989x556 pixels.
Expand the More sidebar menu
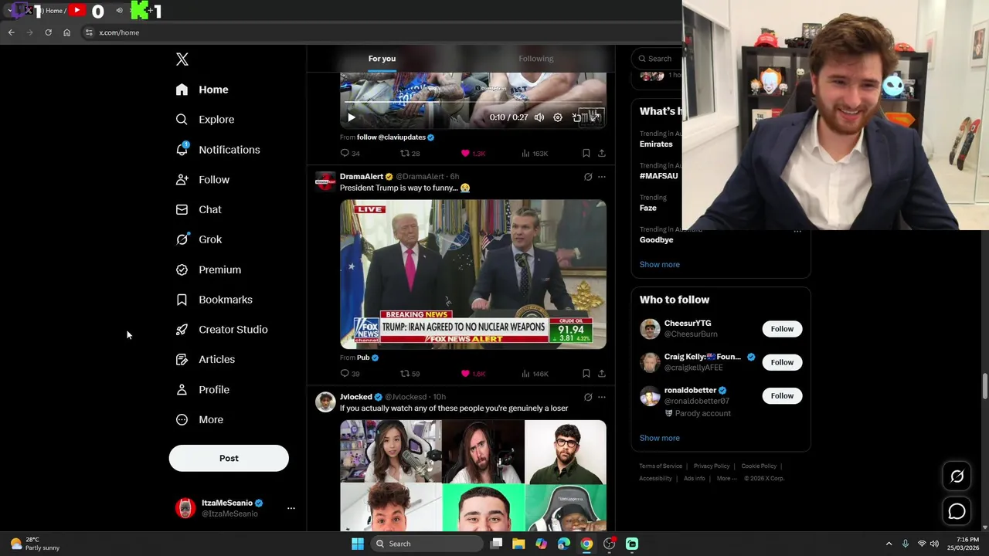(199, 420)
